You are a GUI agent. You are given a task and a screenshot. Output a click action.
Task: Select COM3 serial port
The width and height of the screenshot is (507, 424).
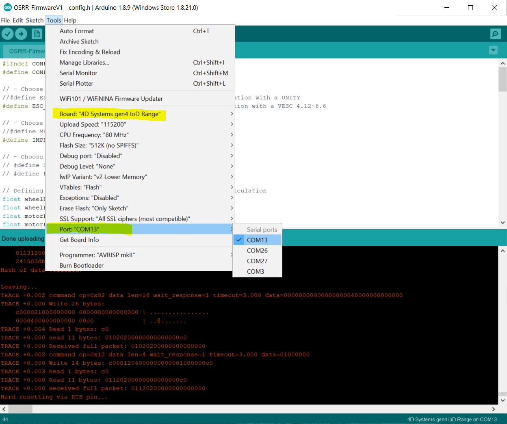257,272
